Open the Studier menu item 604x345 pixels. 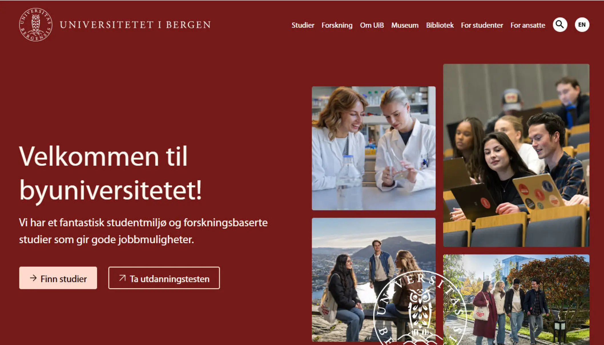(x=303, y=25)
